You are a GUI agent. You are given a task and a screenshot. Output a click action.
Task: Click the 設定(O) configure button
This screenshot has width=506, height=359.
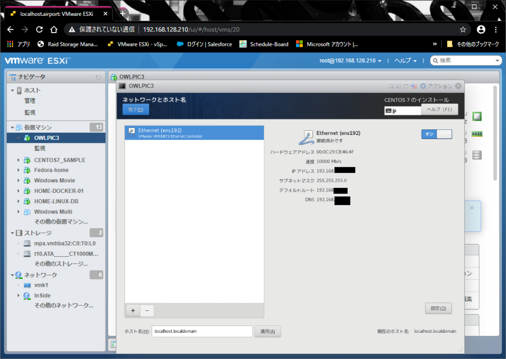coord(438,308)
